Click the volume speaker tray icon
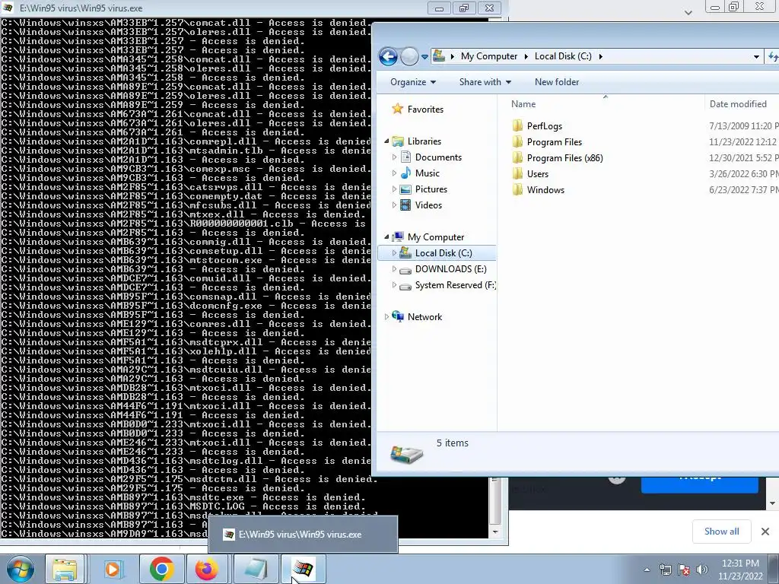Image resolution: width=779 pixels, height=584 pixels. [702, 570]
